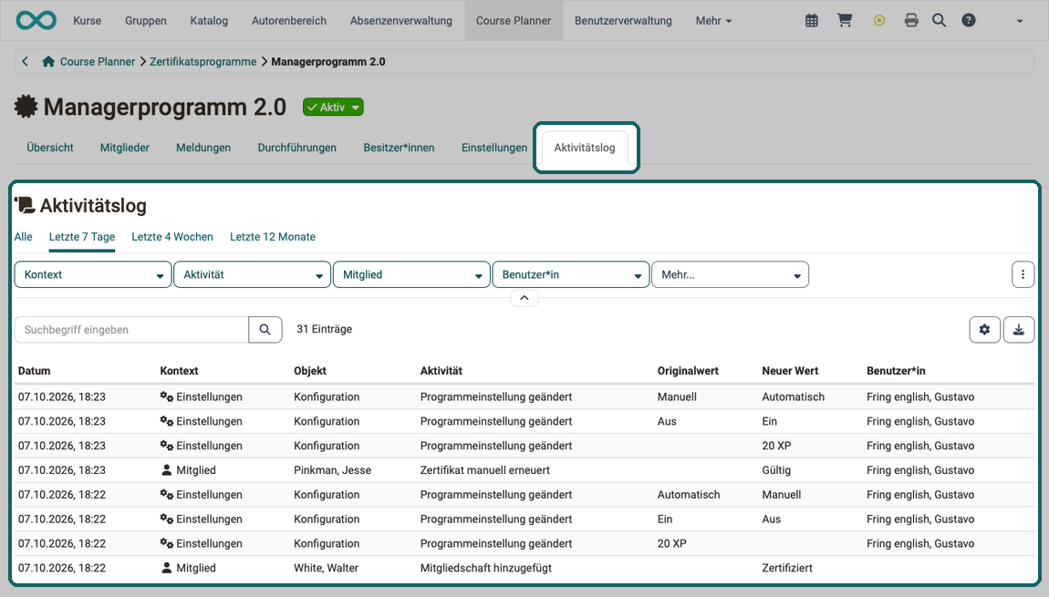Screen dimensions: 1049x597
Task: Click Course Planner breadcrumb link
Action: pos(98,61)
